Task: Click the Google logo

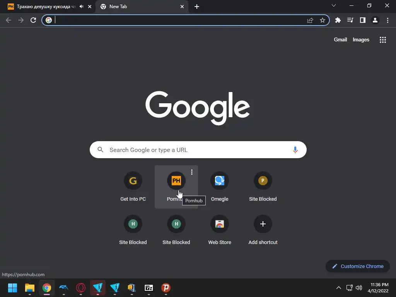Action: pyautogui.click(x=198, y=108)
